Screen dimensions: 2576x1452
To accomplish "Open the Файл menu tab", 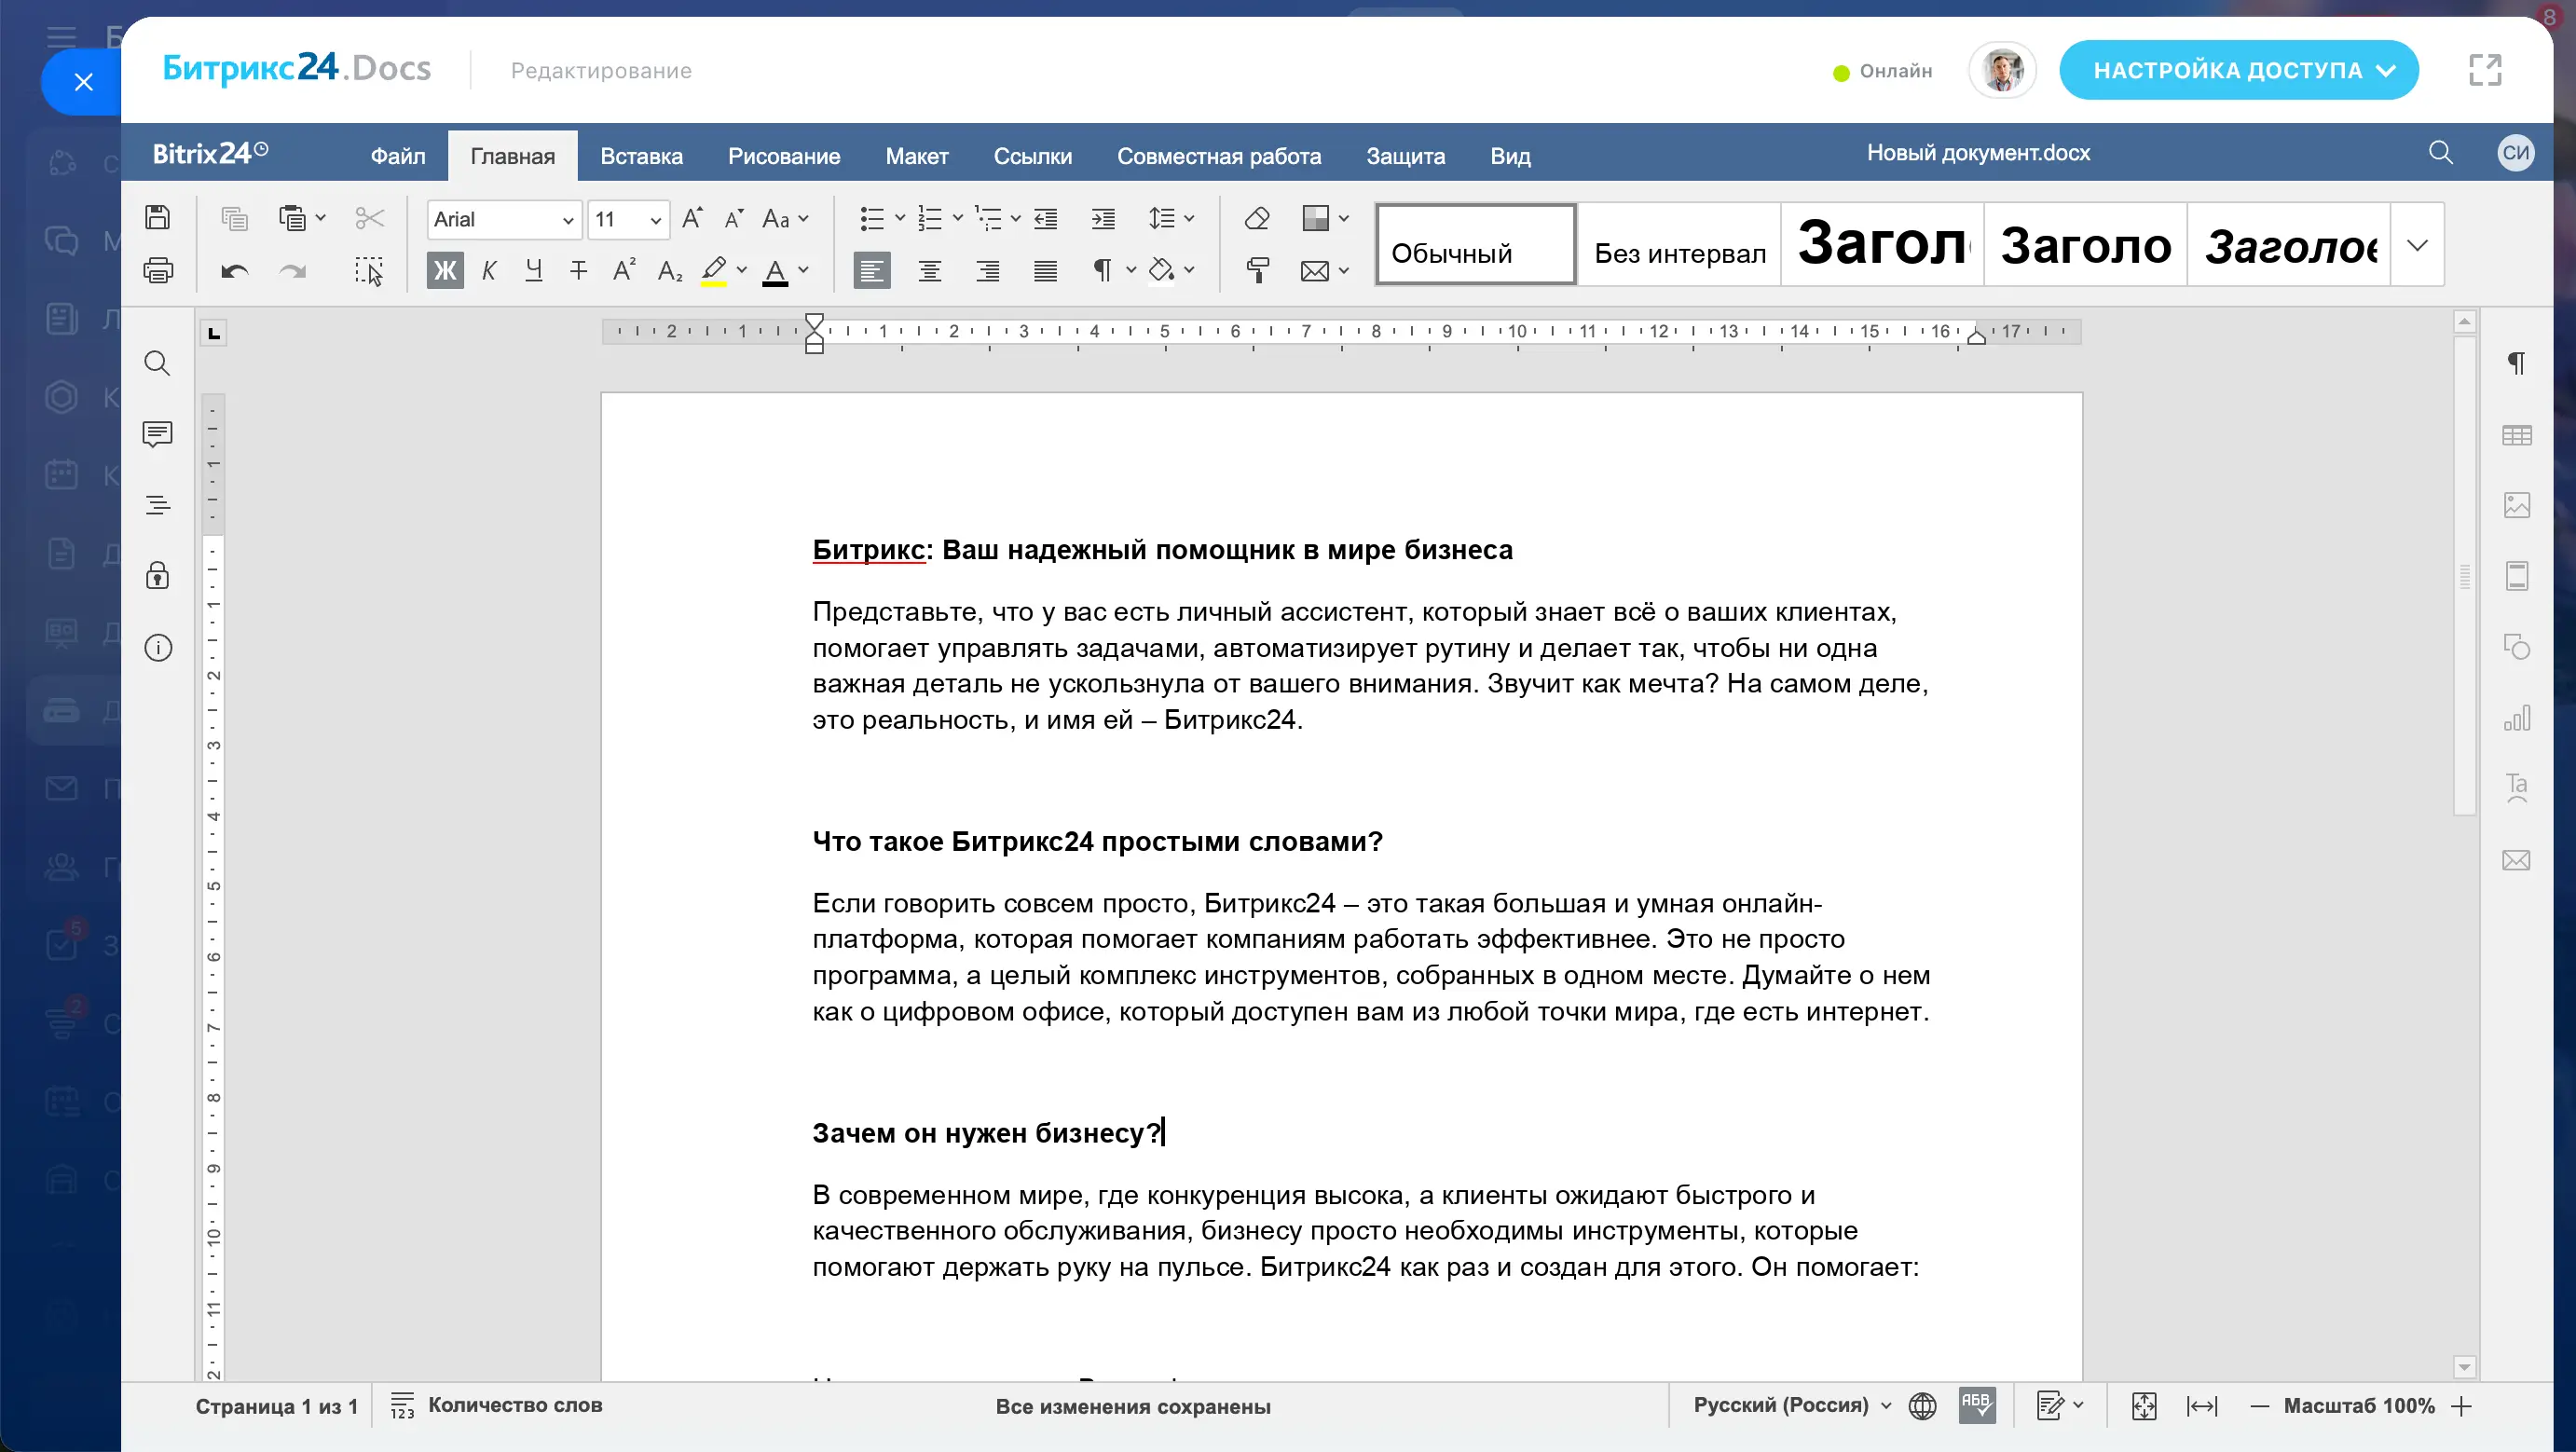I will pos(397,156).
